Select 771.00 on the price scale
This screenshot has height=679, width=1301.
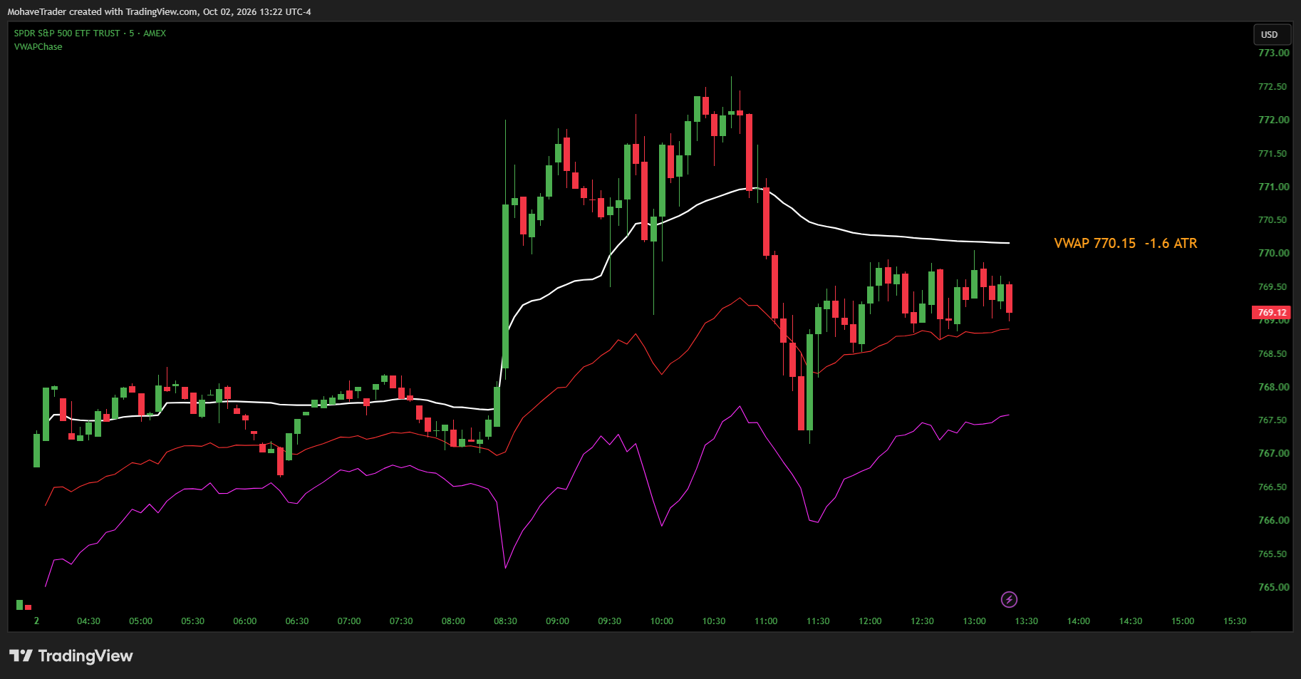click(x=1273, y=187)
